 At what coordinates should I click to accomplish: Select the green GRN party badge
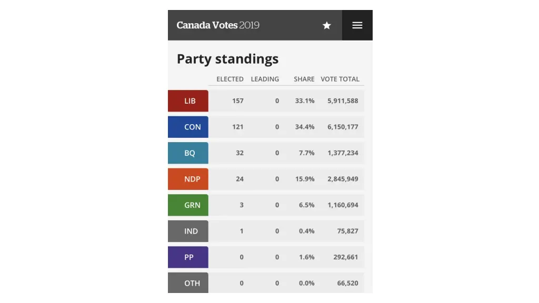coord(188,205)
